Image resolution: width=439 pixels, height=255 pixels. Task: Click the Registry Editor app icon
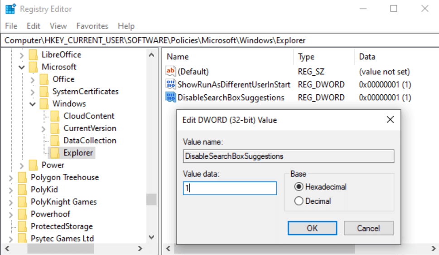10,9
